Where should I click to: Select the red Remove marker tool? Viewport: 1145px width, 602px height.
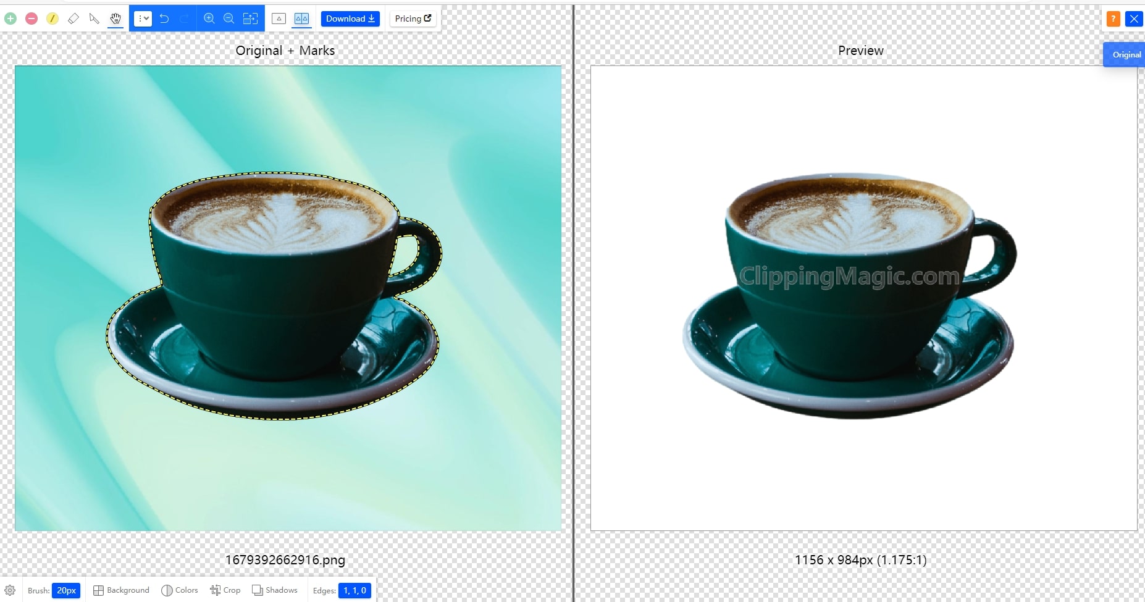pyautogui.click(x=31, y=19)
